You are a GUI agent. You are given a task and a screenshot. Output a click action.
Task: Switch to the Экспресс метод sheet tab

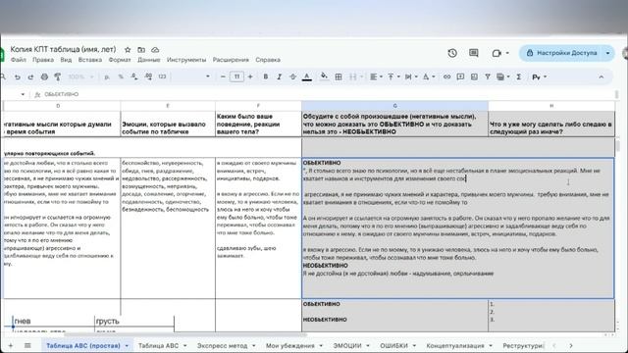pos(223,345)
